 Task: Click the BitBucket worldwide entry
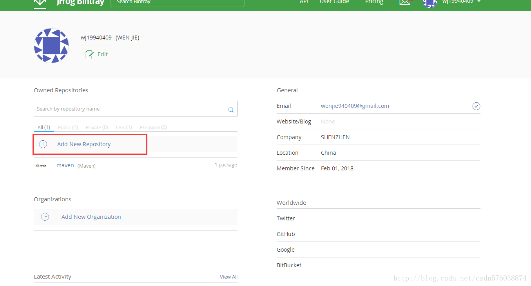point(289,265)
